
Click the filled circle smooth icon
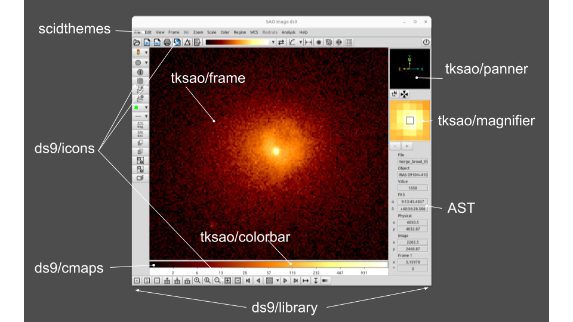319,42
